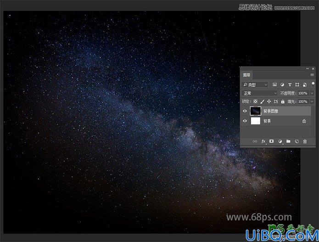
Task: Filter layers by pixel layers icon
Action: [x=274, y=84]
